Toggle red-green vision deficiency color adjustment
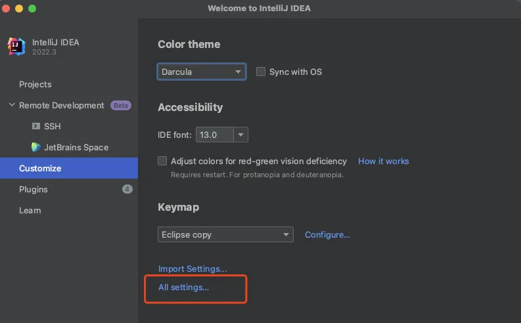Viewport: 521px width, 323px height. 162,161
